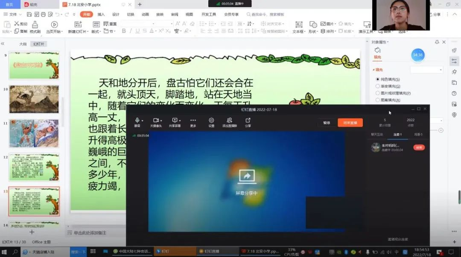Select solid fill (纯色填充) option
This screenshot has width=461, height=257.
[378, 79]
